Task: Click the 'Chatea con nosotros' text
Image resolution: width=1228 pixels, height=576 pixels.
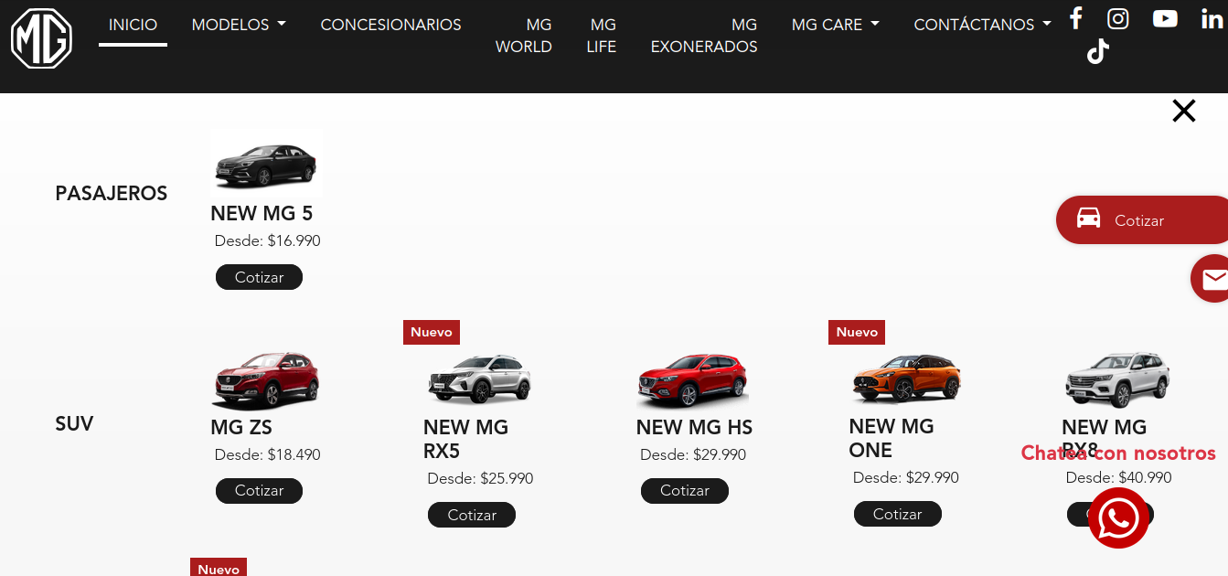Action: pos(1118,453)
